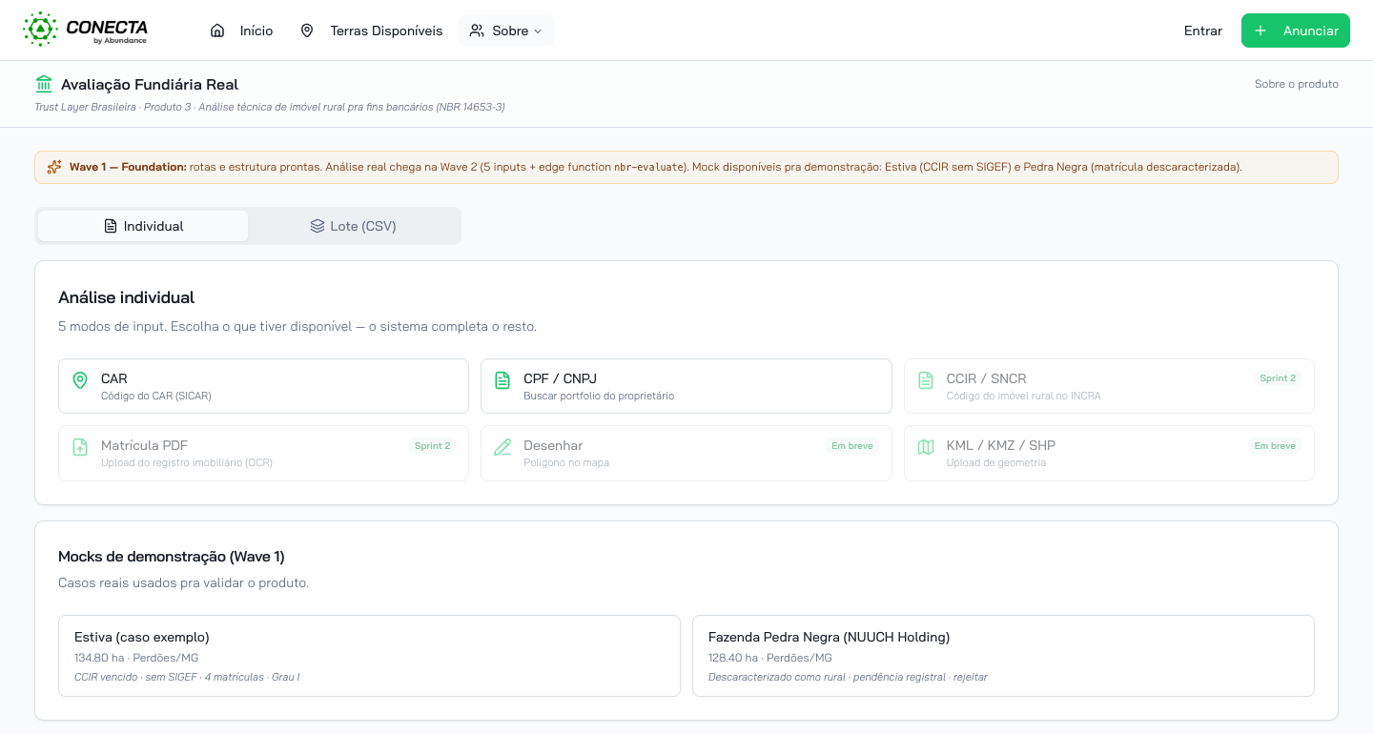Image resolution: width=1373 pixels, height=734 pixels.
Task: Click the text Upload de geometria
Action: (x=995, y=462)
